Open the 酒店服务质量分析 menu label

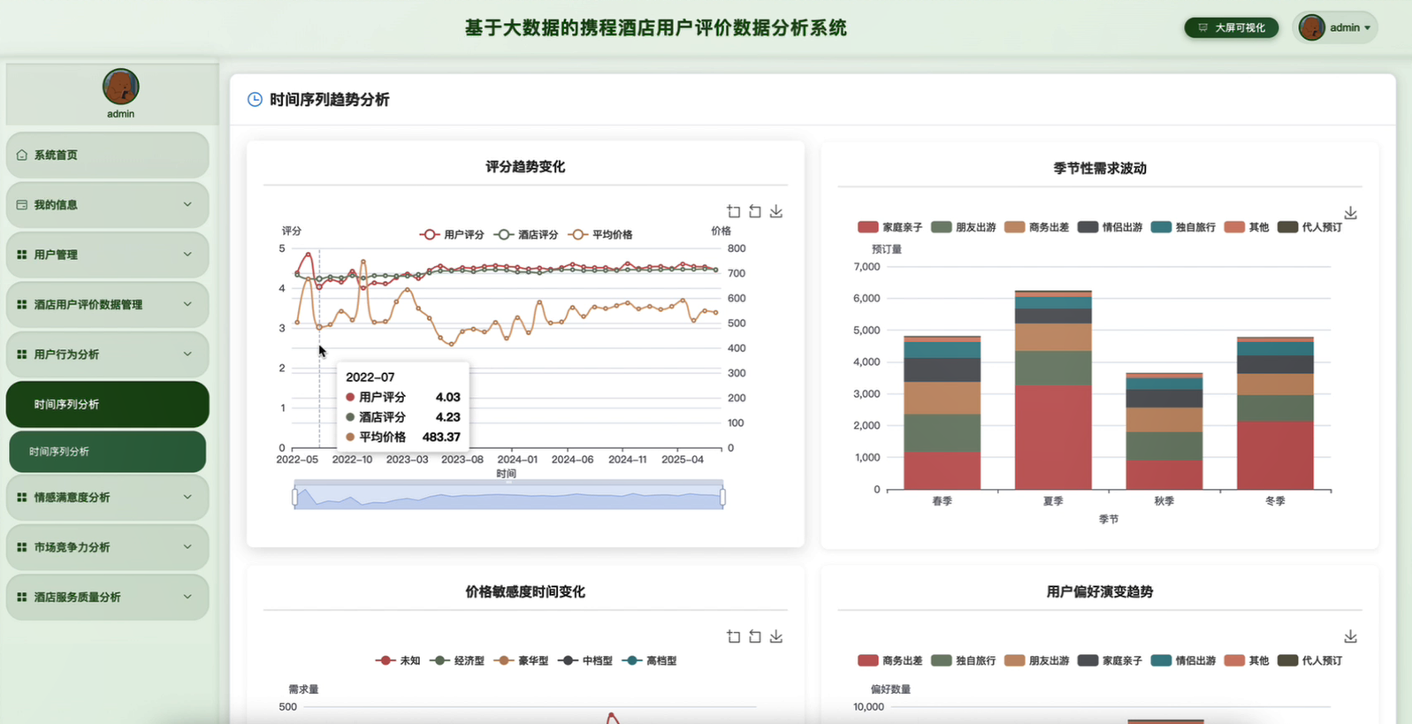[78, 598]
